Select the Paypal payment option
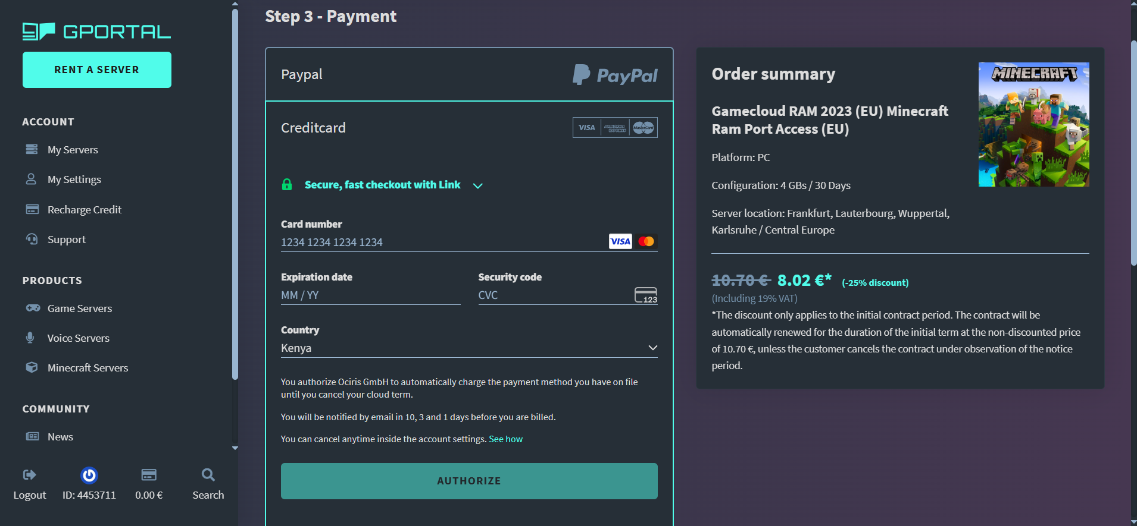Viewport: 1137px width, 526px height. (x=469, y=74)
